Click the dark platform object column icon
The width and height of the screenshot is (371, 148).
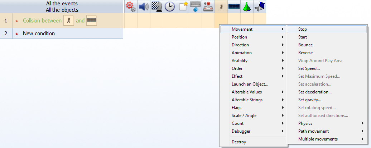pos(234,7)
